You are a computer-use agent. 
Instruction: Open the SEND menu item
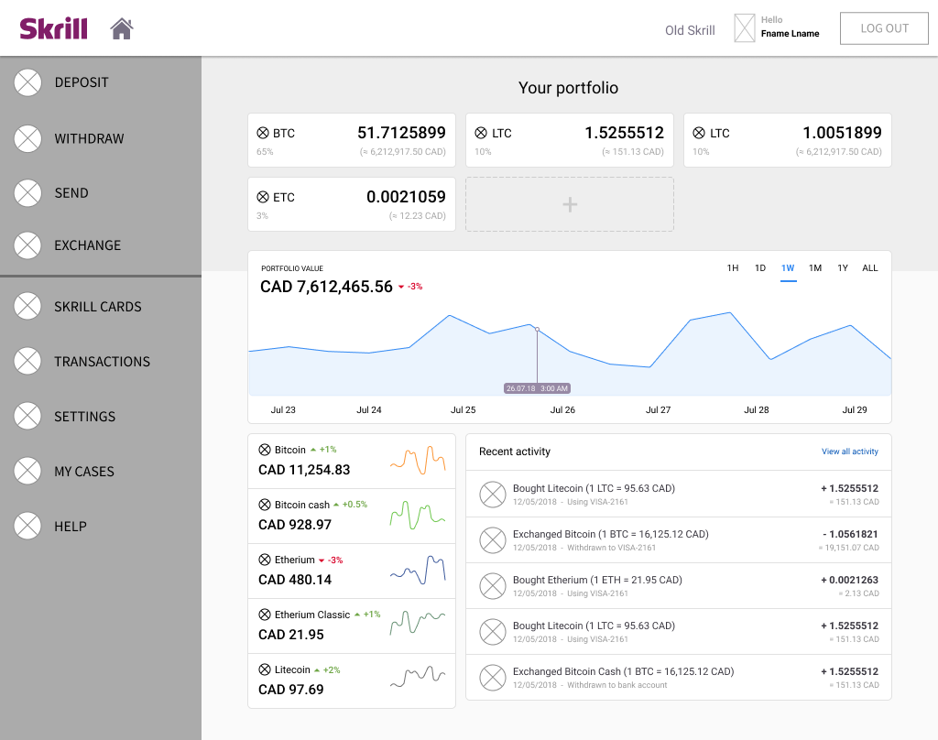click(x=71, y=193)
